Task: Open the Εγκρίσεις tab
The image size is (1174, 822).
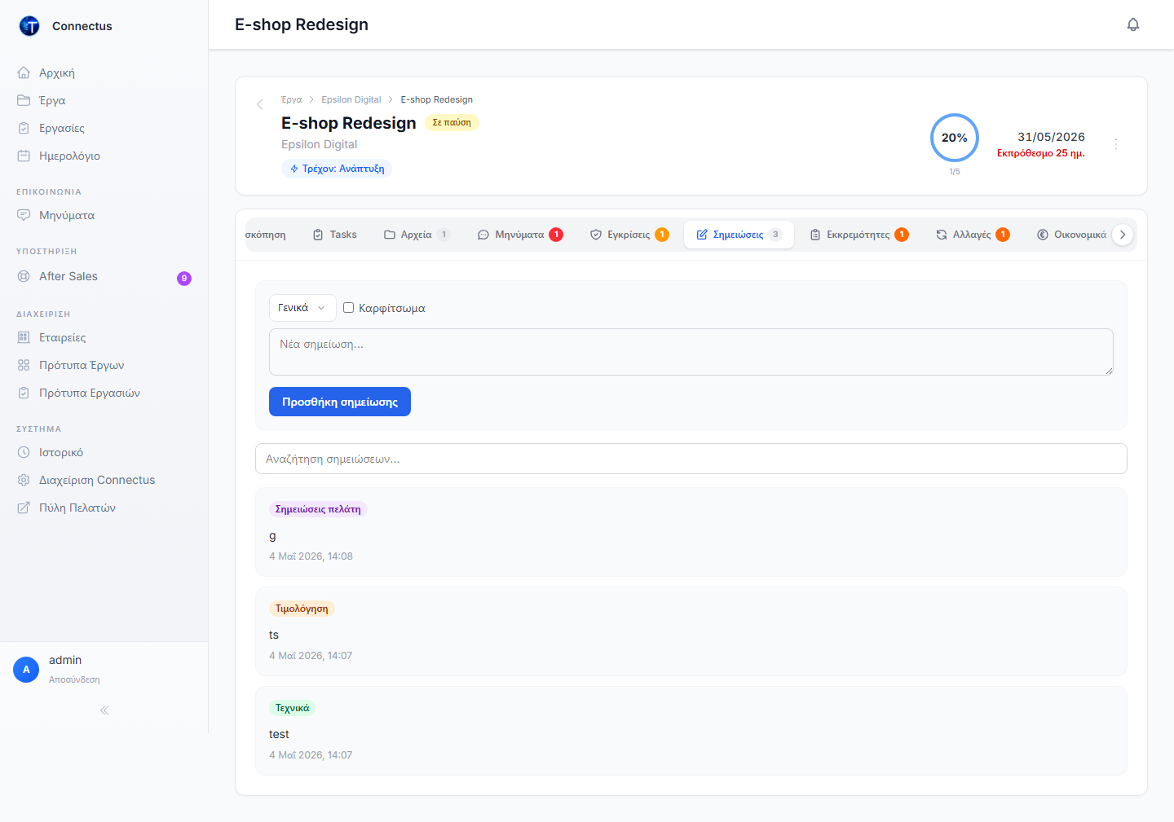Action: tap(629, 235)
